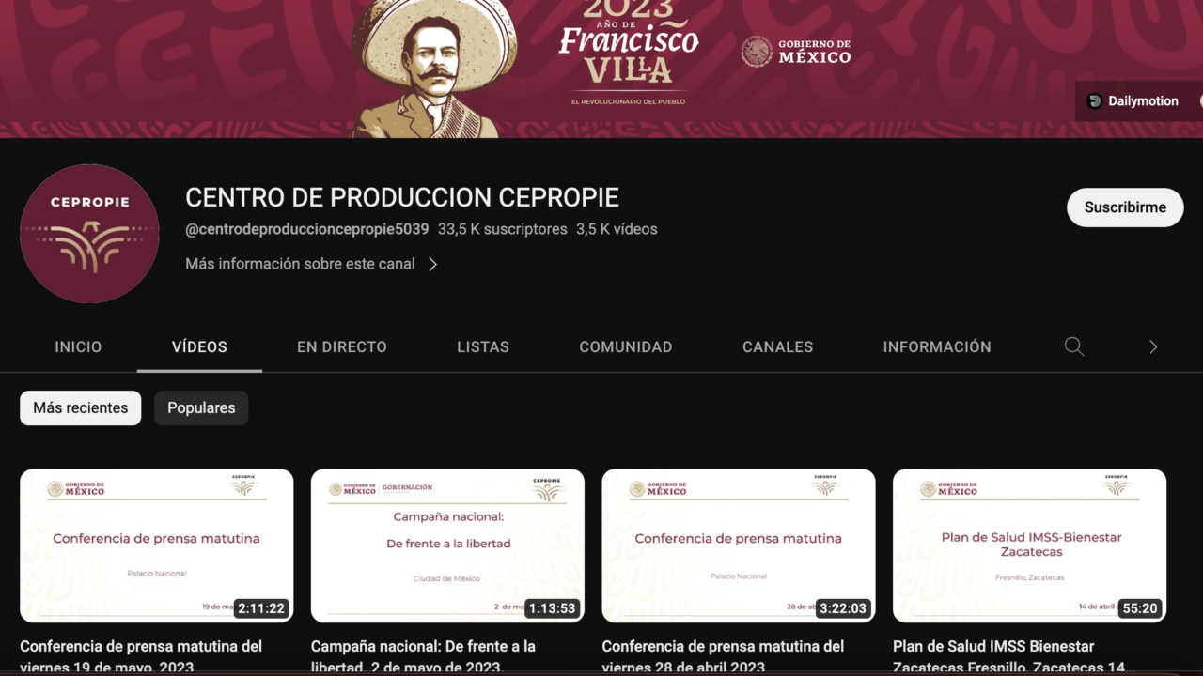Click the Suscribirme button
The height and width of the screenshot is (676, 1203).
coord(1125,207)
